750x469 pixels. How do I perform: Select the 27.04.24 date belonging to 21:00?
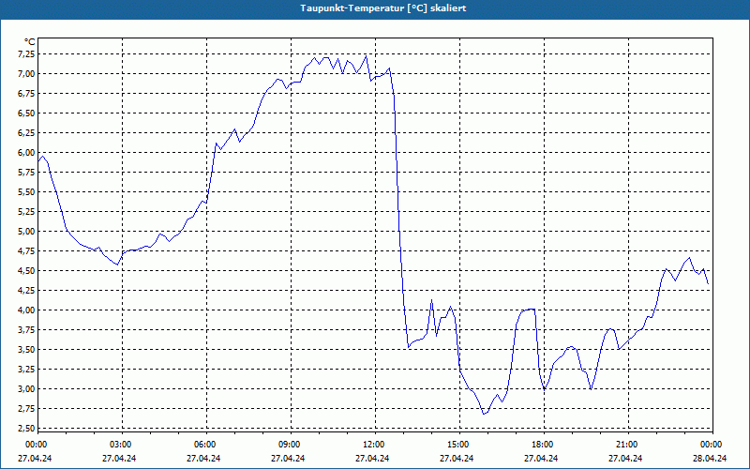click(625, 459)
